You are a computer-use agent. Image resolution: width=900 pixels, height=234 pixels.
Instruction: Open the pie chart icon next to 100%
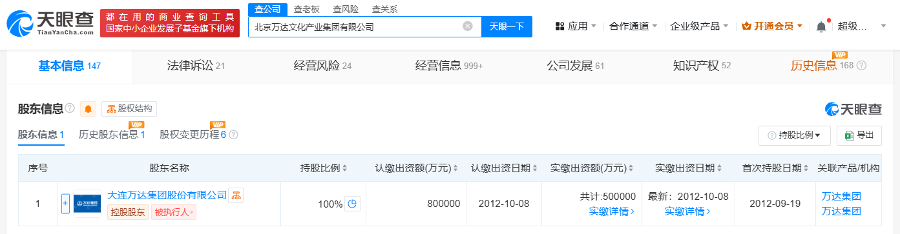point(352,204)
